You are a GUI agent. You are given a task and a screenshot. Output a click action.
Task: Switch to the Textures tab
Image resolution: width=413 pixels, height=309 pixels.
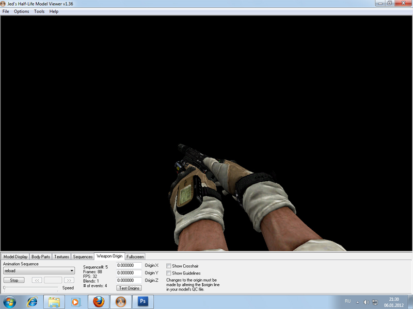point(61,256)
